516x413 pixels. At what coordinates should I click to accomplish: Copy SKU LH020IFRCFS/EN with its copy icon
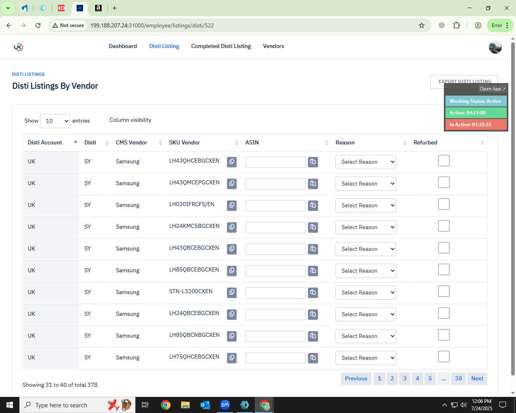pyautogui.click(x=232, y=205)
